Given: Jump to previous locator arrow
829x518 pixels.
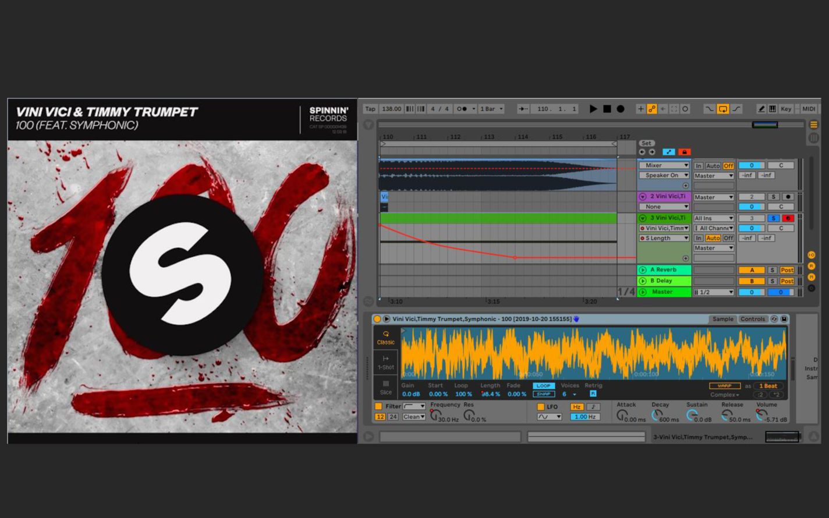Looking at the screenshot, I should [642, 152].
